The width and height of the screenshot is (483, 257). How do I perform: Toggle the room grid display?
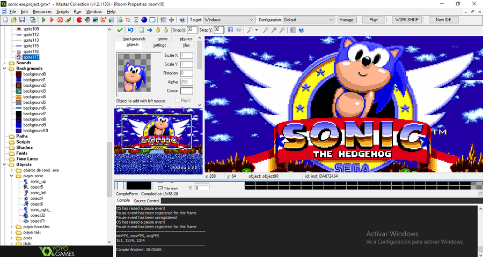point(230,30)
